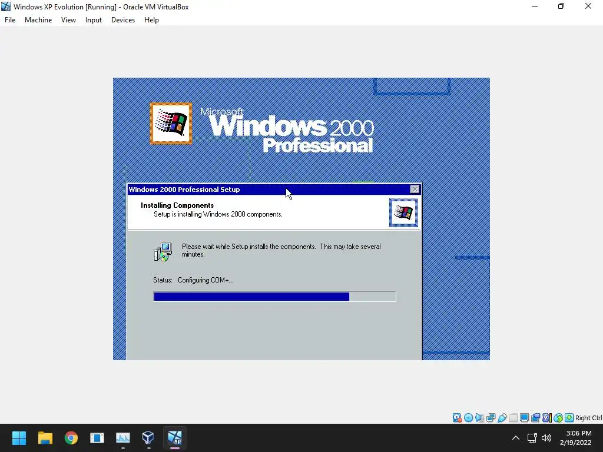Open File Explorer from the taskbar
Viewport: 603px width, 452px height.
click(x=45, y=438)
